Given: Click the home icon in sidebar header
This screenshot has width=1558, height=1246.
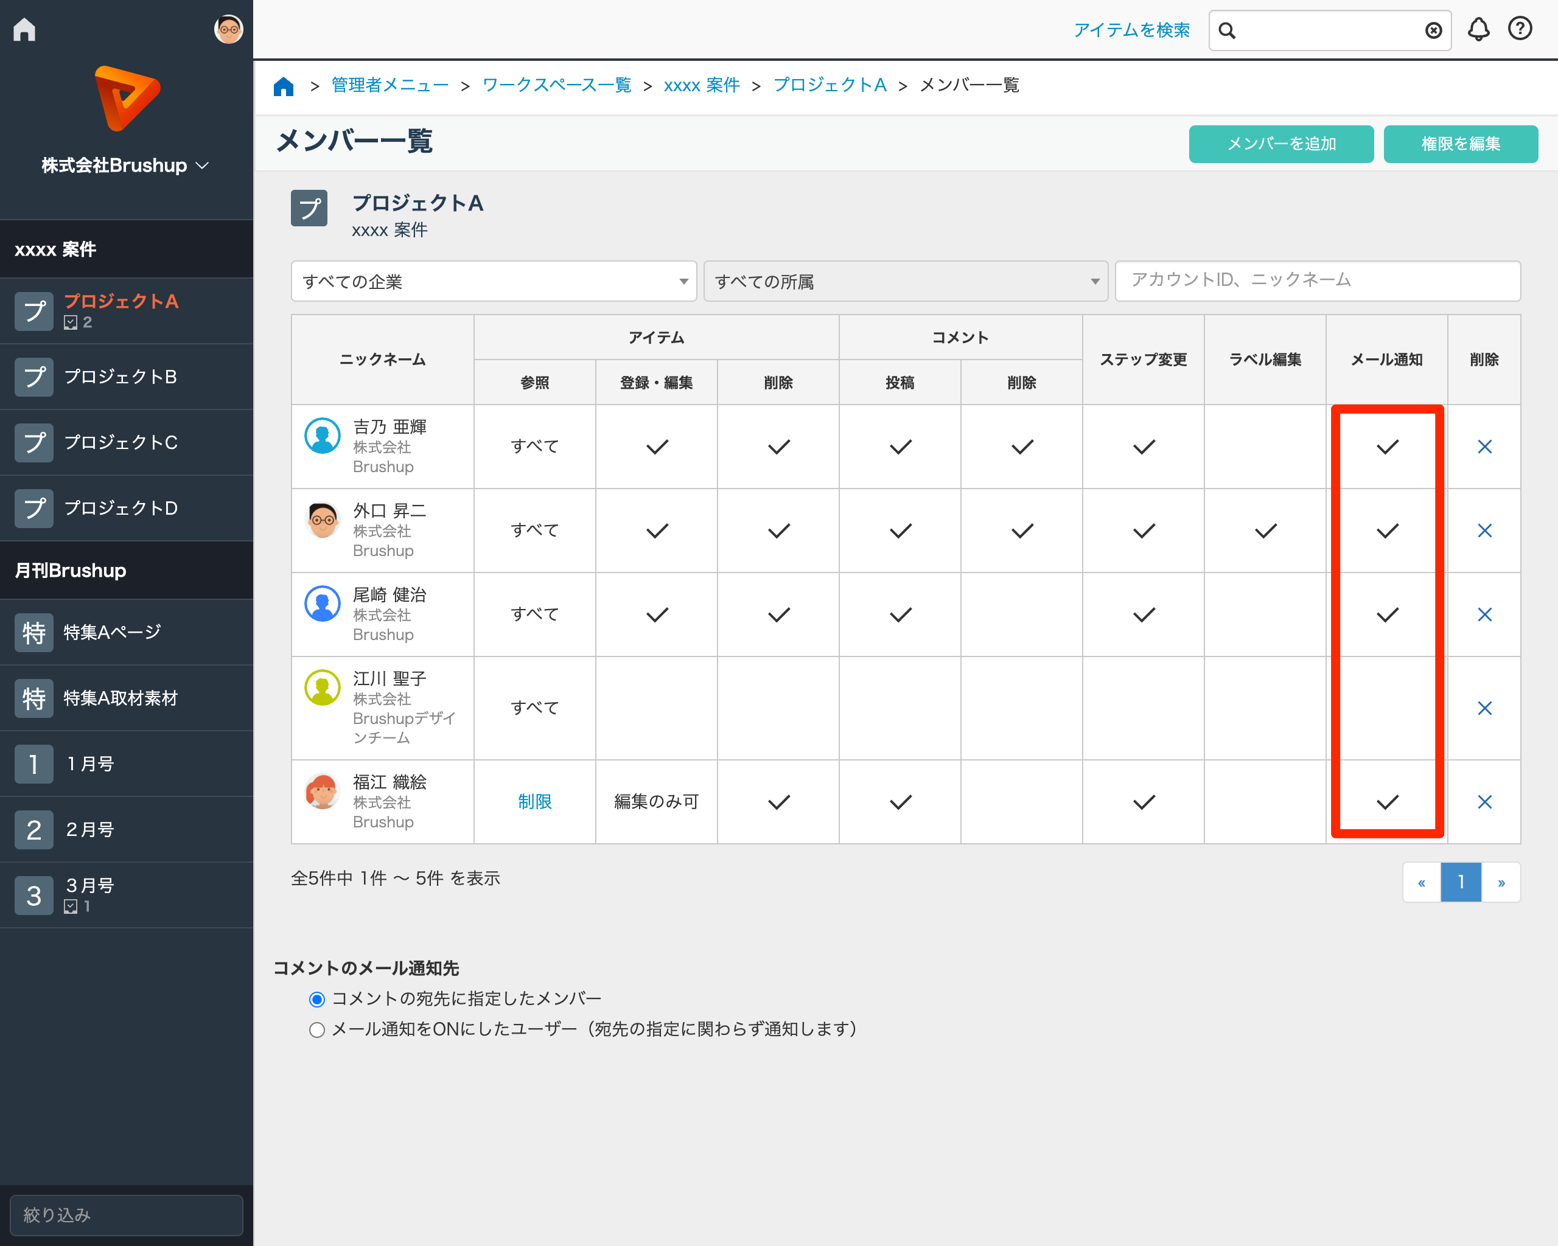Looking at the screenshot, I should pos(24,29).
